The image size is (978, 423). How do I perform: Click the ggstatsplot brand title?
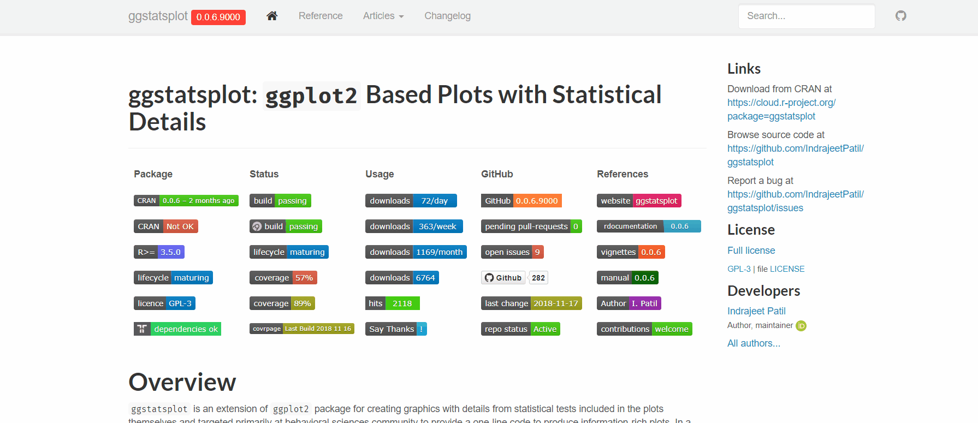pyautogui.click(x=158, y=16)
